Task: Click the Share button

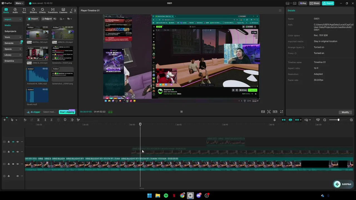Action: click(x=315, y=3)
